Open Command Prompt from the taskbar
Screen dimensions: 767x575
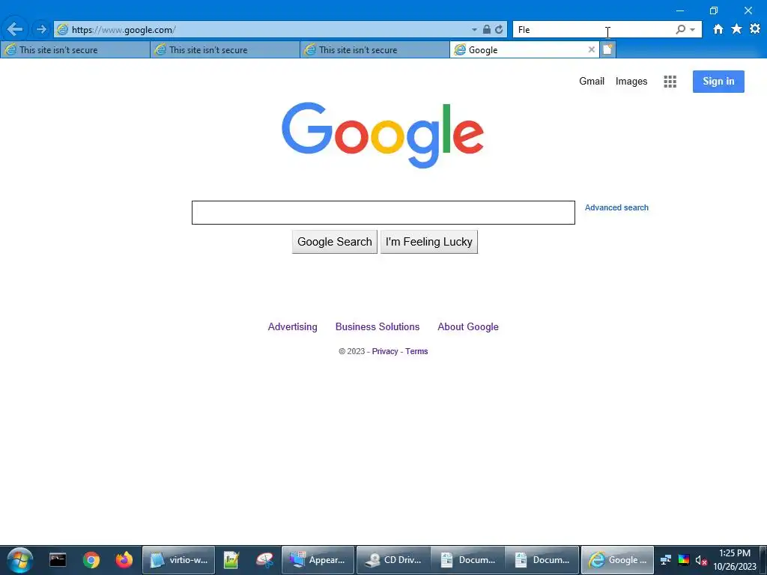click(x=58, y=560)
